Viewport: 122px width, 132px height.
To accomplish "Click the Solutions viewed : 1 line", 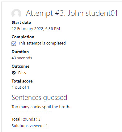I will pos(30,126).
